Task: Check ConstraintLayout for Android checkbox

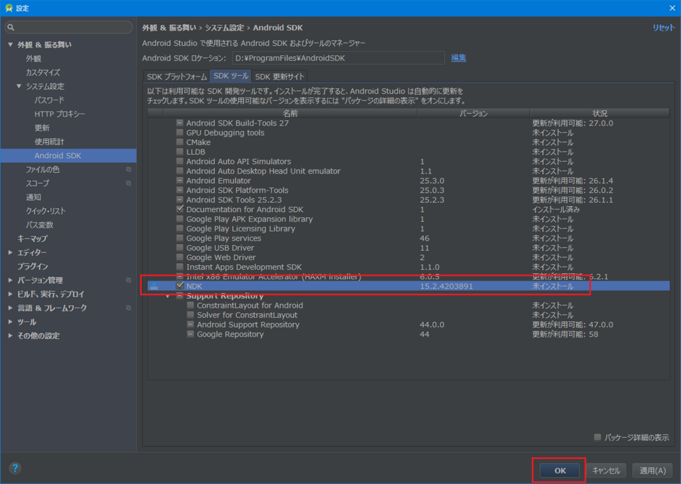Action: coord(190,305)
